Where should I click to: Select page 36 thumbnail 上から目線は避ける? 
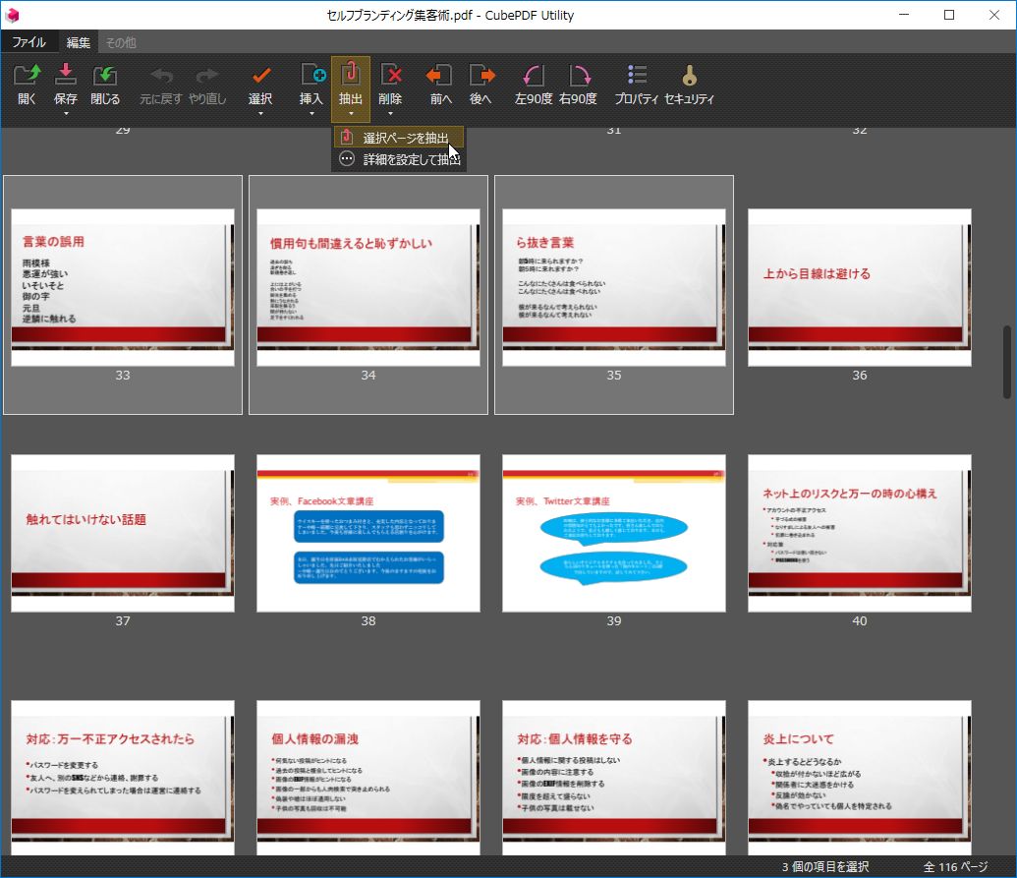(x=860, y=287)
